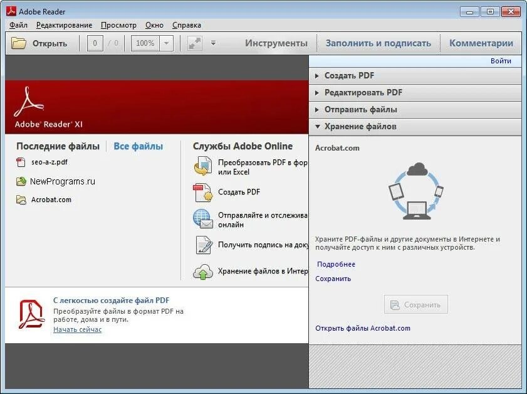Expand the Отправить файлы panel section
This screenshot has height=394, width=527.
[415, 110]
